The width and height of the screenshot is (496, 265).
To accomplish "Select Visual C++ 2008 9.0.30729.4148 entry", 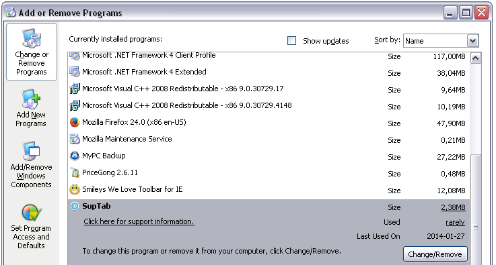I will click(x=269, y=106).
